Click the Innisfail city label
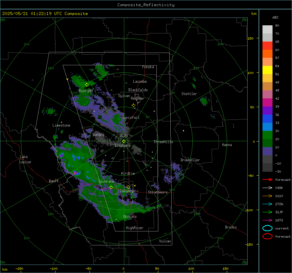The width and height of the screenshot is (292, 273). pyautogui.click(x=131, y=118)
